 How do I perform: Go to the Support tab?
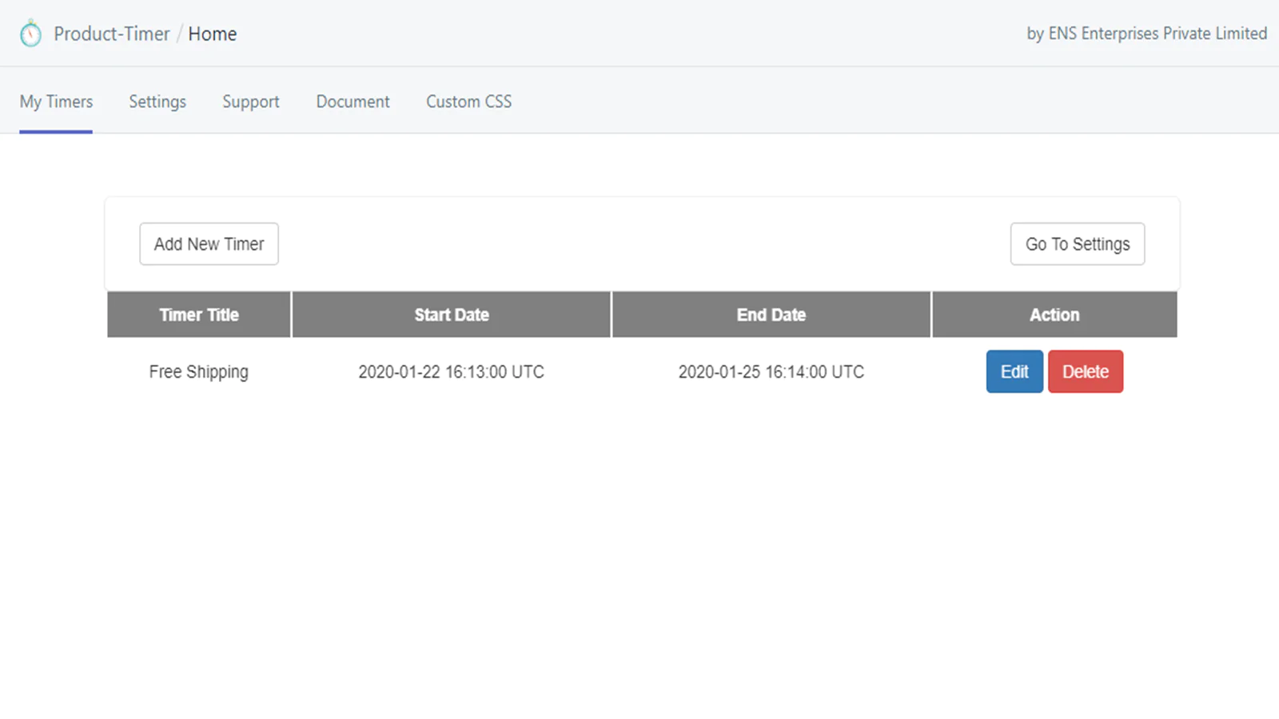[x=251, y=101]
